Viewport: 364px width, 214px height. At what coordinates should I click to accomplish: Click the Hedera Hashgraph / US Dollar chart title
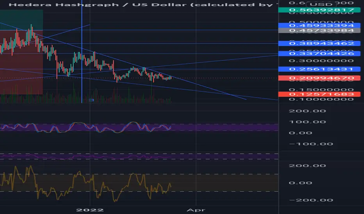click(143, 4)
